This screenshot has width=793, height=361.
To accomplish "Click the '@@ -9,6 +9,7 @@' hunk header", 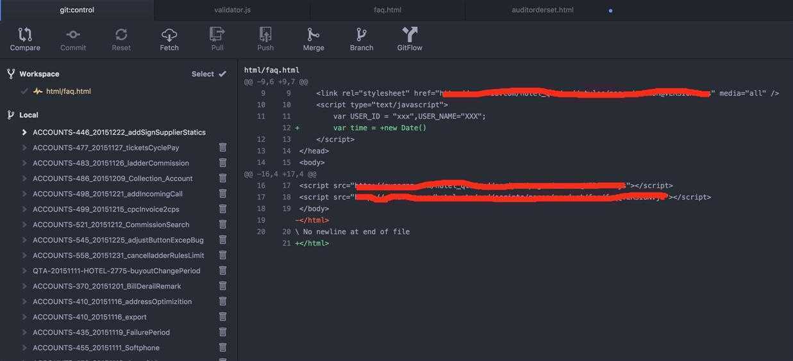I will pyautogui.click(x=276, y=81).
